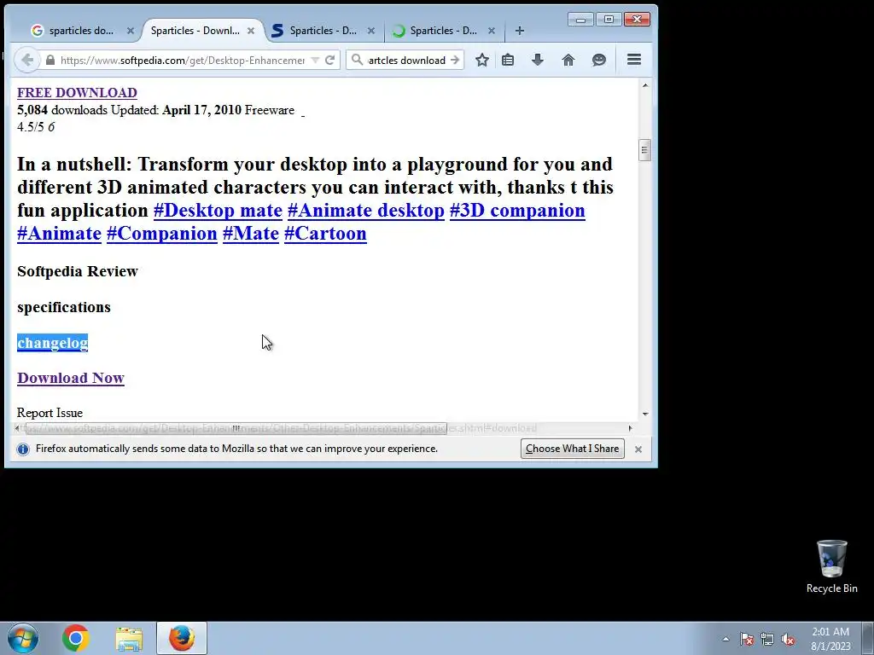Open the Firefox Hello chat icon

click(598, 60)
